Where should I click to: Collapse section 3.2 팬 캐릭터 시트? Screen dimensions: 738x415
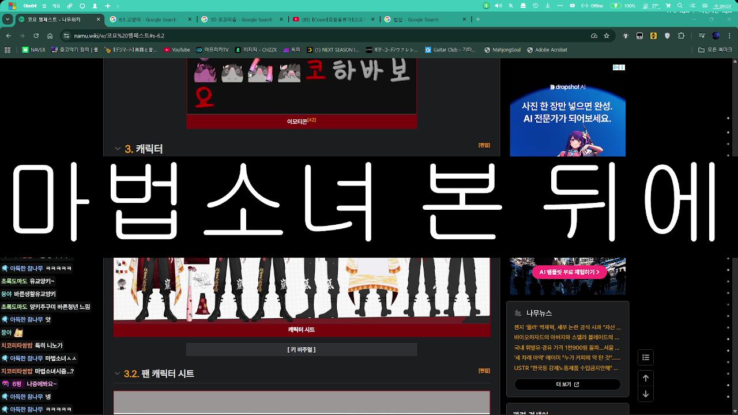[118, 373]
